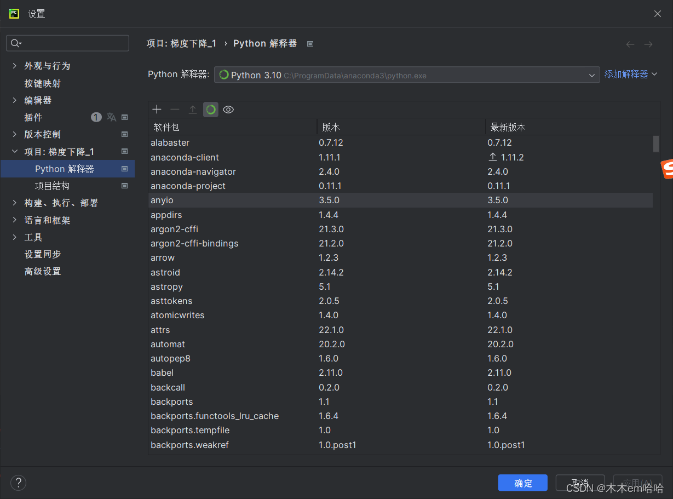673x499 pixels.
Task: Open the 按键映射 settings page
Action: (43, 83)
